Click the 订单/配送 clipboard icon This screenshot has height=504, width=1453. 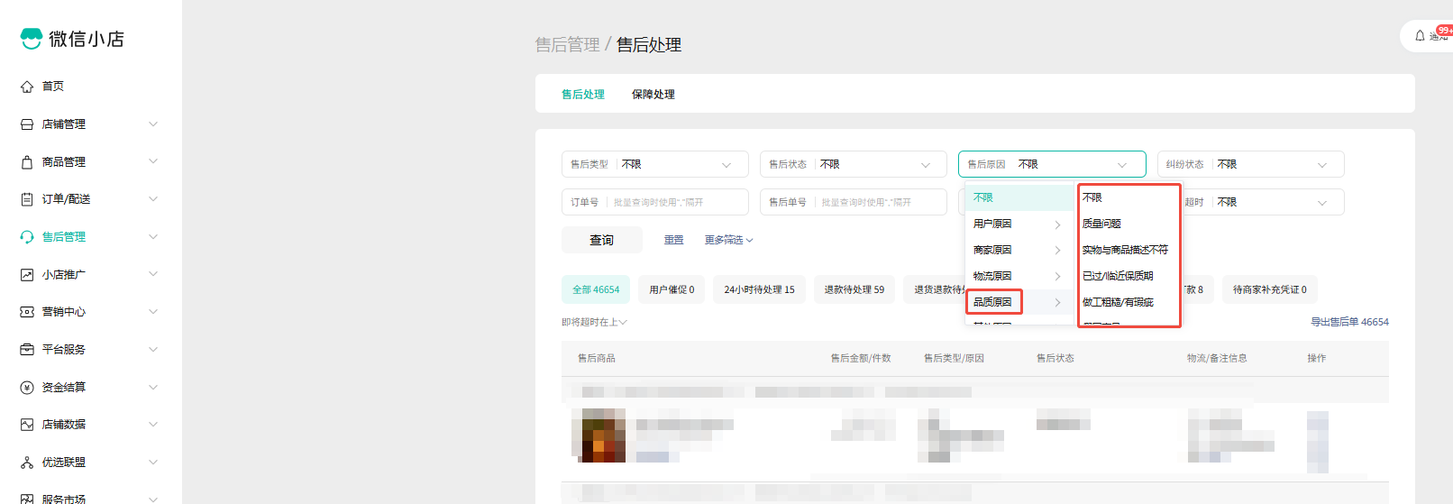click(27, 199)
